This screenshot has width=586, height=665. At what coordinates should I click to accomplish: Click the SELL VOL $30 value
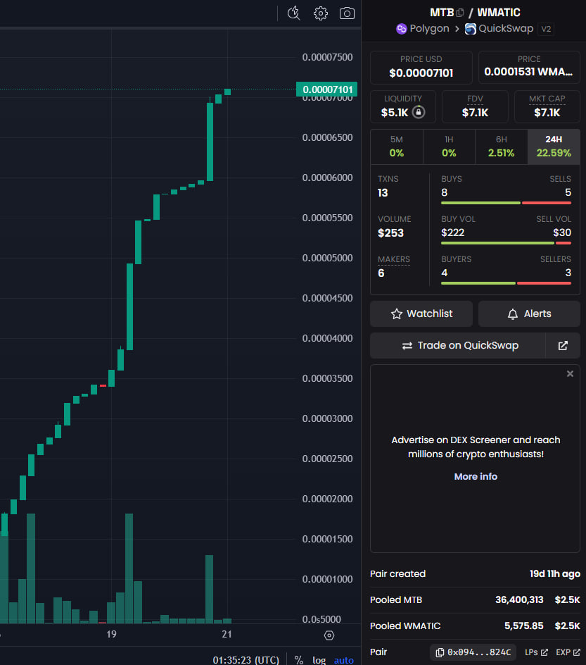pos(562,232)
